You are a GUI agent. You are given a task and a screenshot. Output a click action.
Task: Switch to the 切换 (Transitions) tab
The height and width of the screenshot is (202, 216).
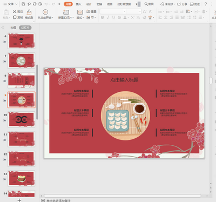click(99, 4)
